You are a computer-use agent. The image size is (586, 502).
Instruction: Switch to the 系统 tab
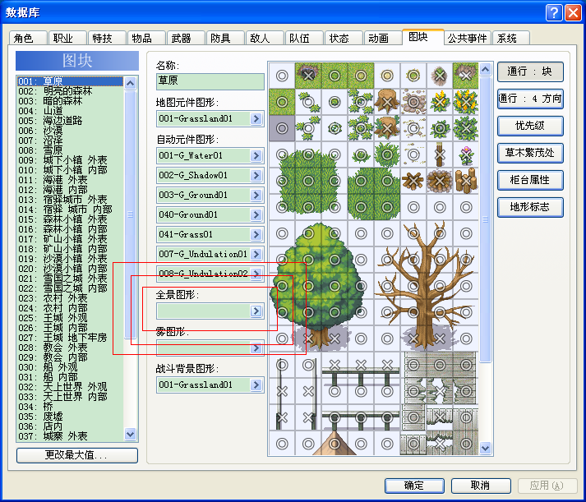point(511,38)
